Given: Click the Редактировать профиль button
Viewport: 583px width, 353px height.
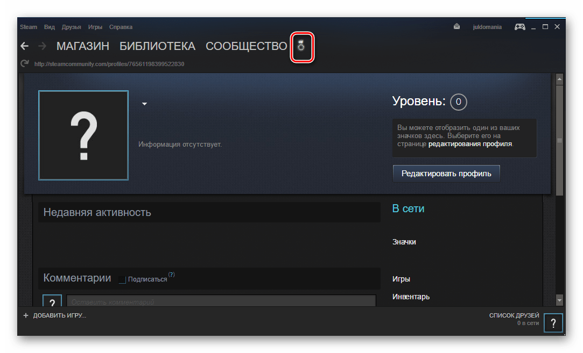Looking at the screenshot, I should tap(446, 174).
